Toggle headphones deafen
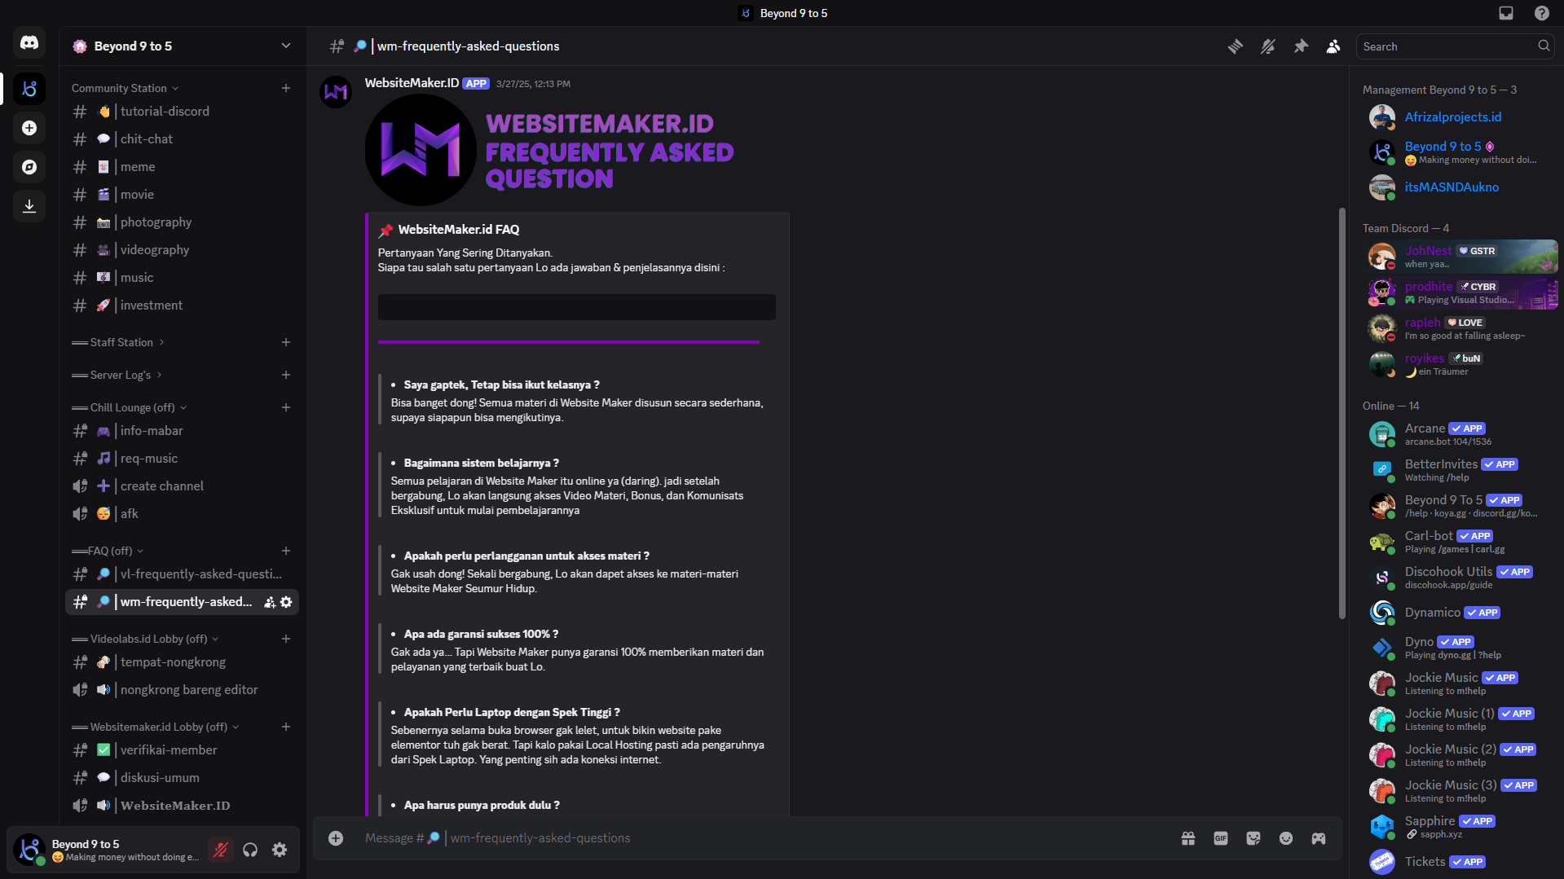The width and height of the screenshot is (1564, 879). (x=250, y=850)
